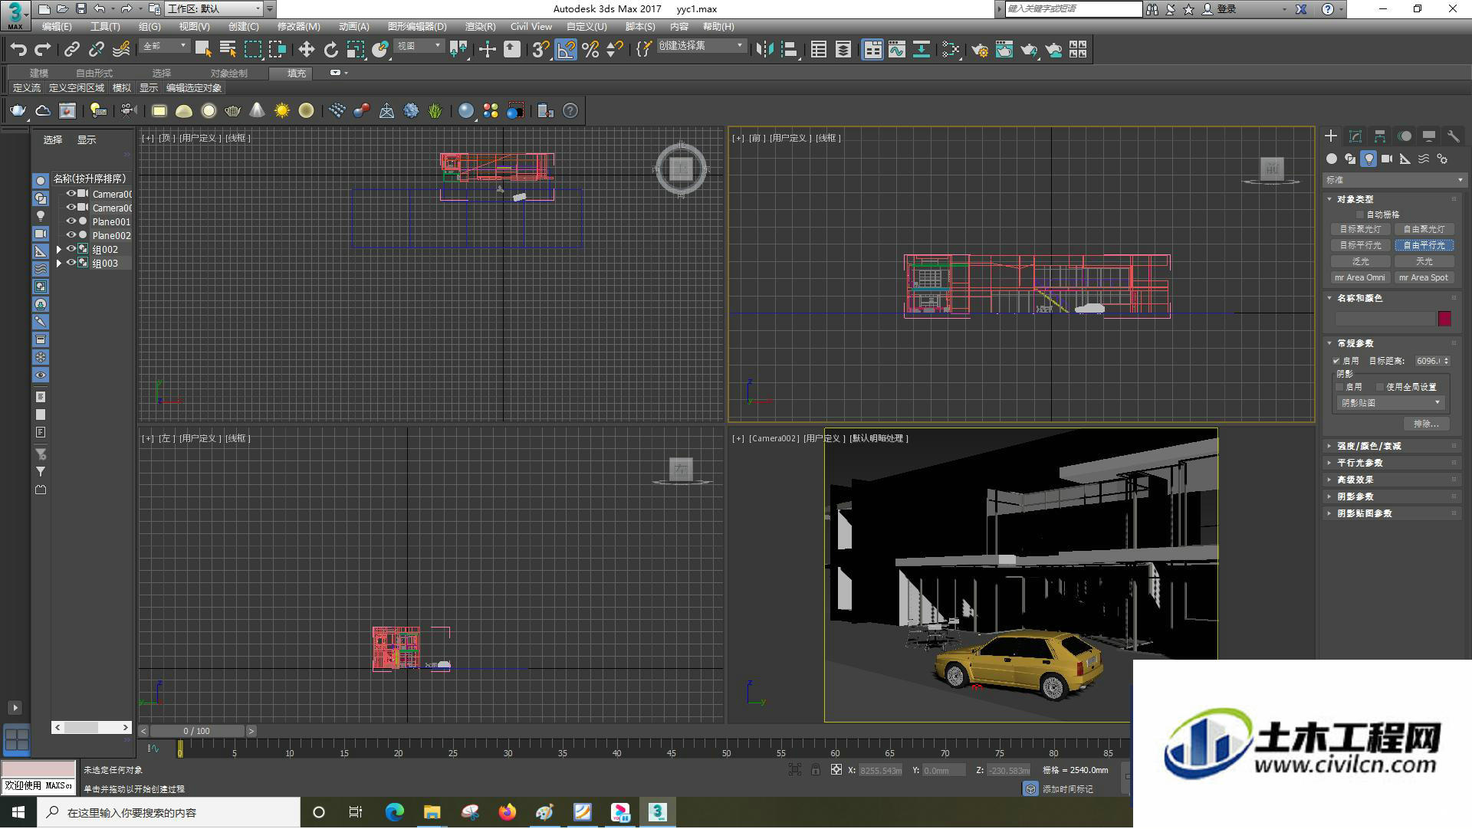Open the Align tool
The image size is (1472, 829).
click(x=789, y=50)
